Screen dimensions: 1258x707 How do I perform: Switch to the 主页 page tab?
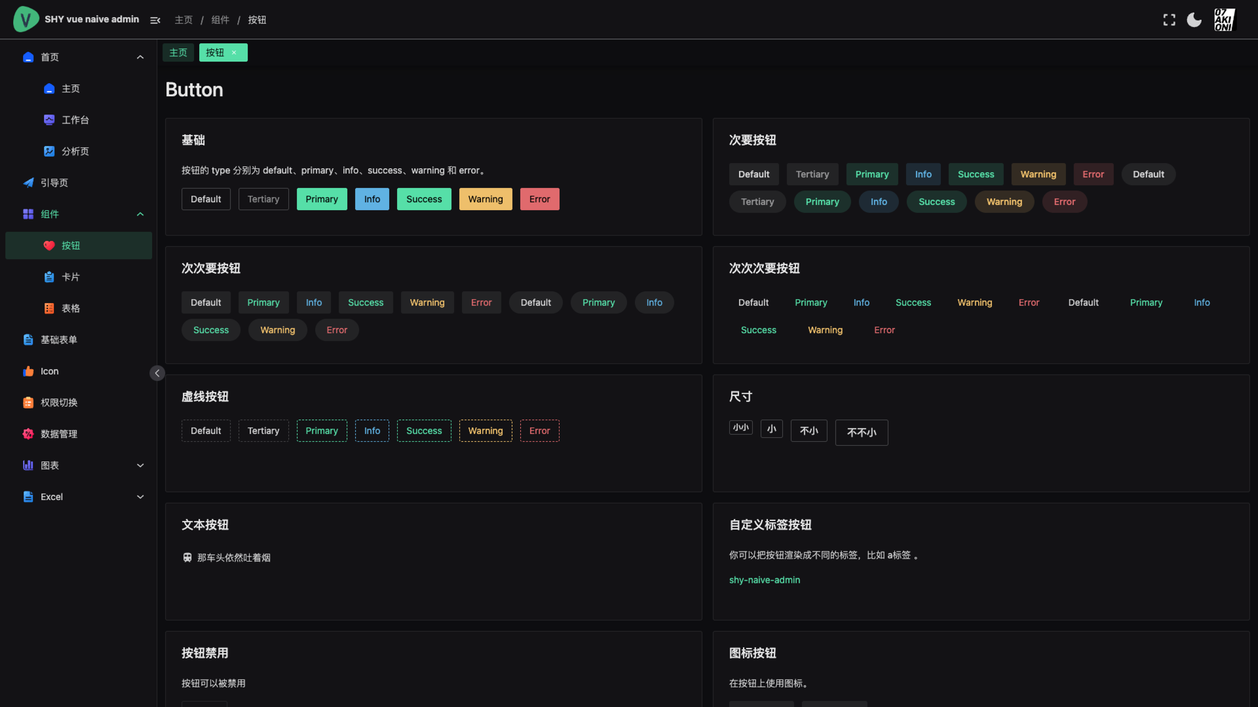[x=178, y=52]
